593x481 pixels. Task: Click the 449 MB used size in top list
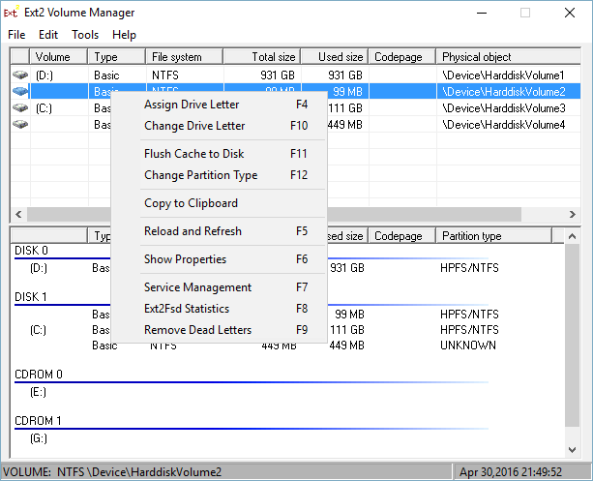click(344, 125)
